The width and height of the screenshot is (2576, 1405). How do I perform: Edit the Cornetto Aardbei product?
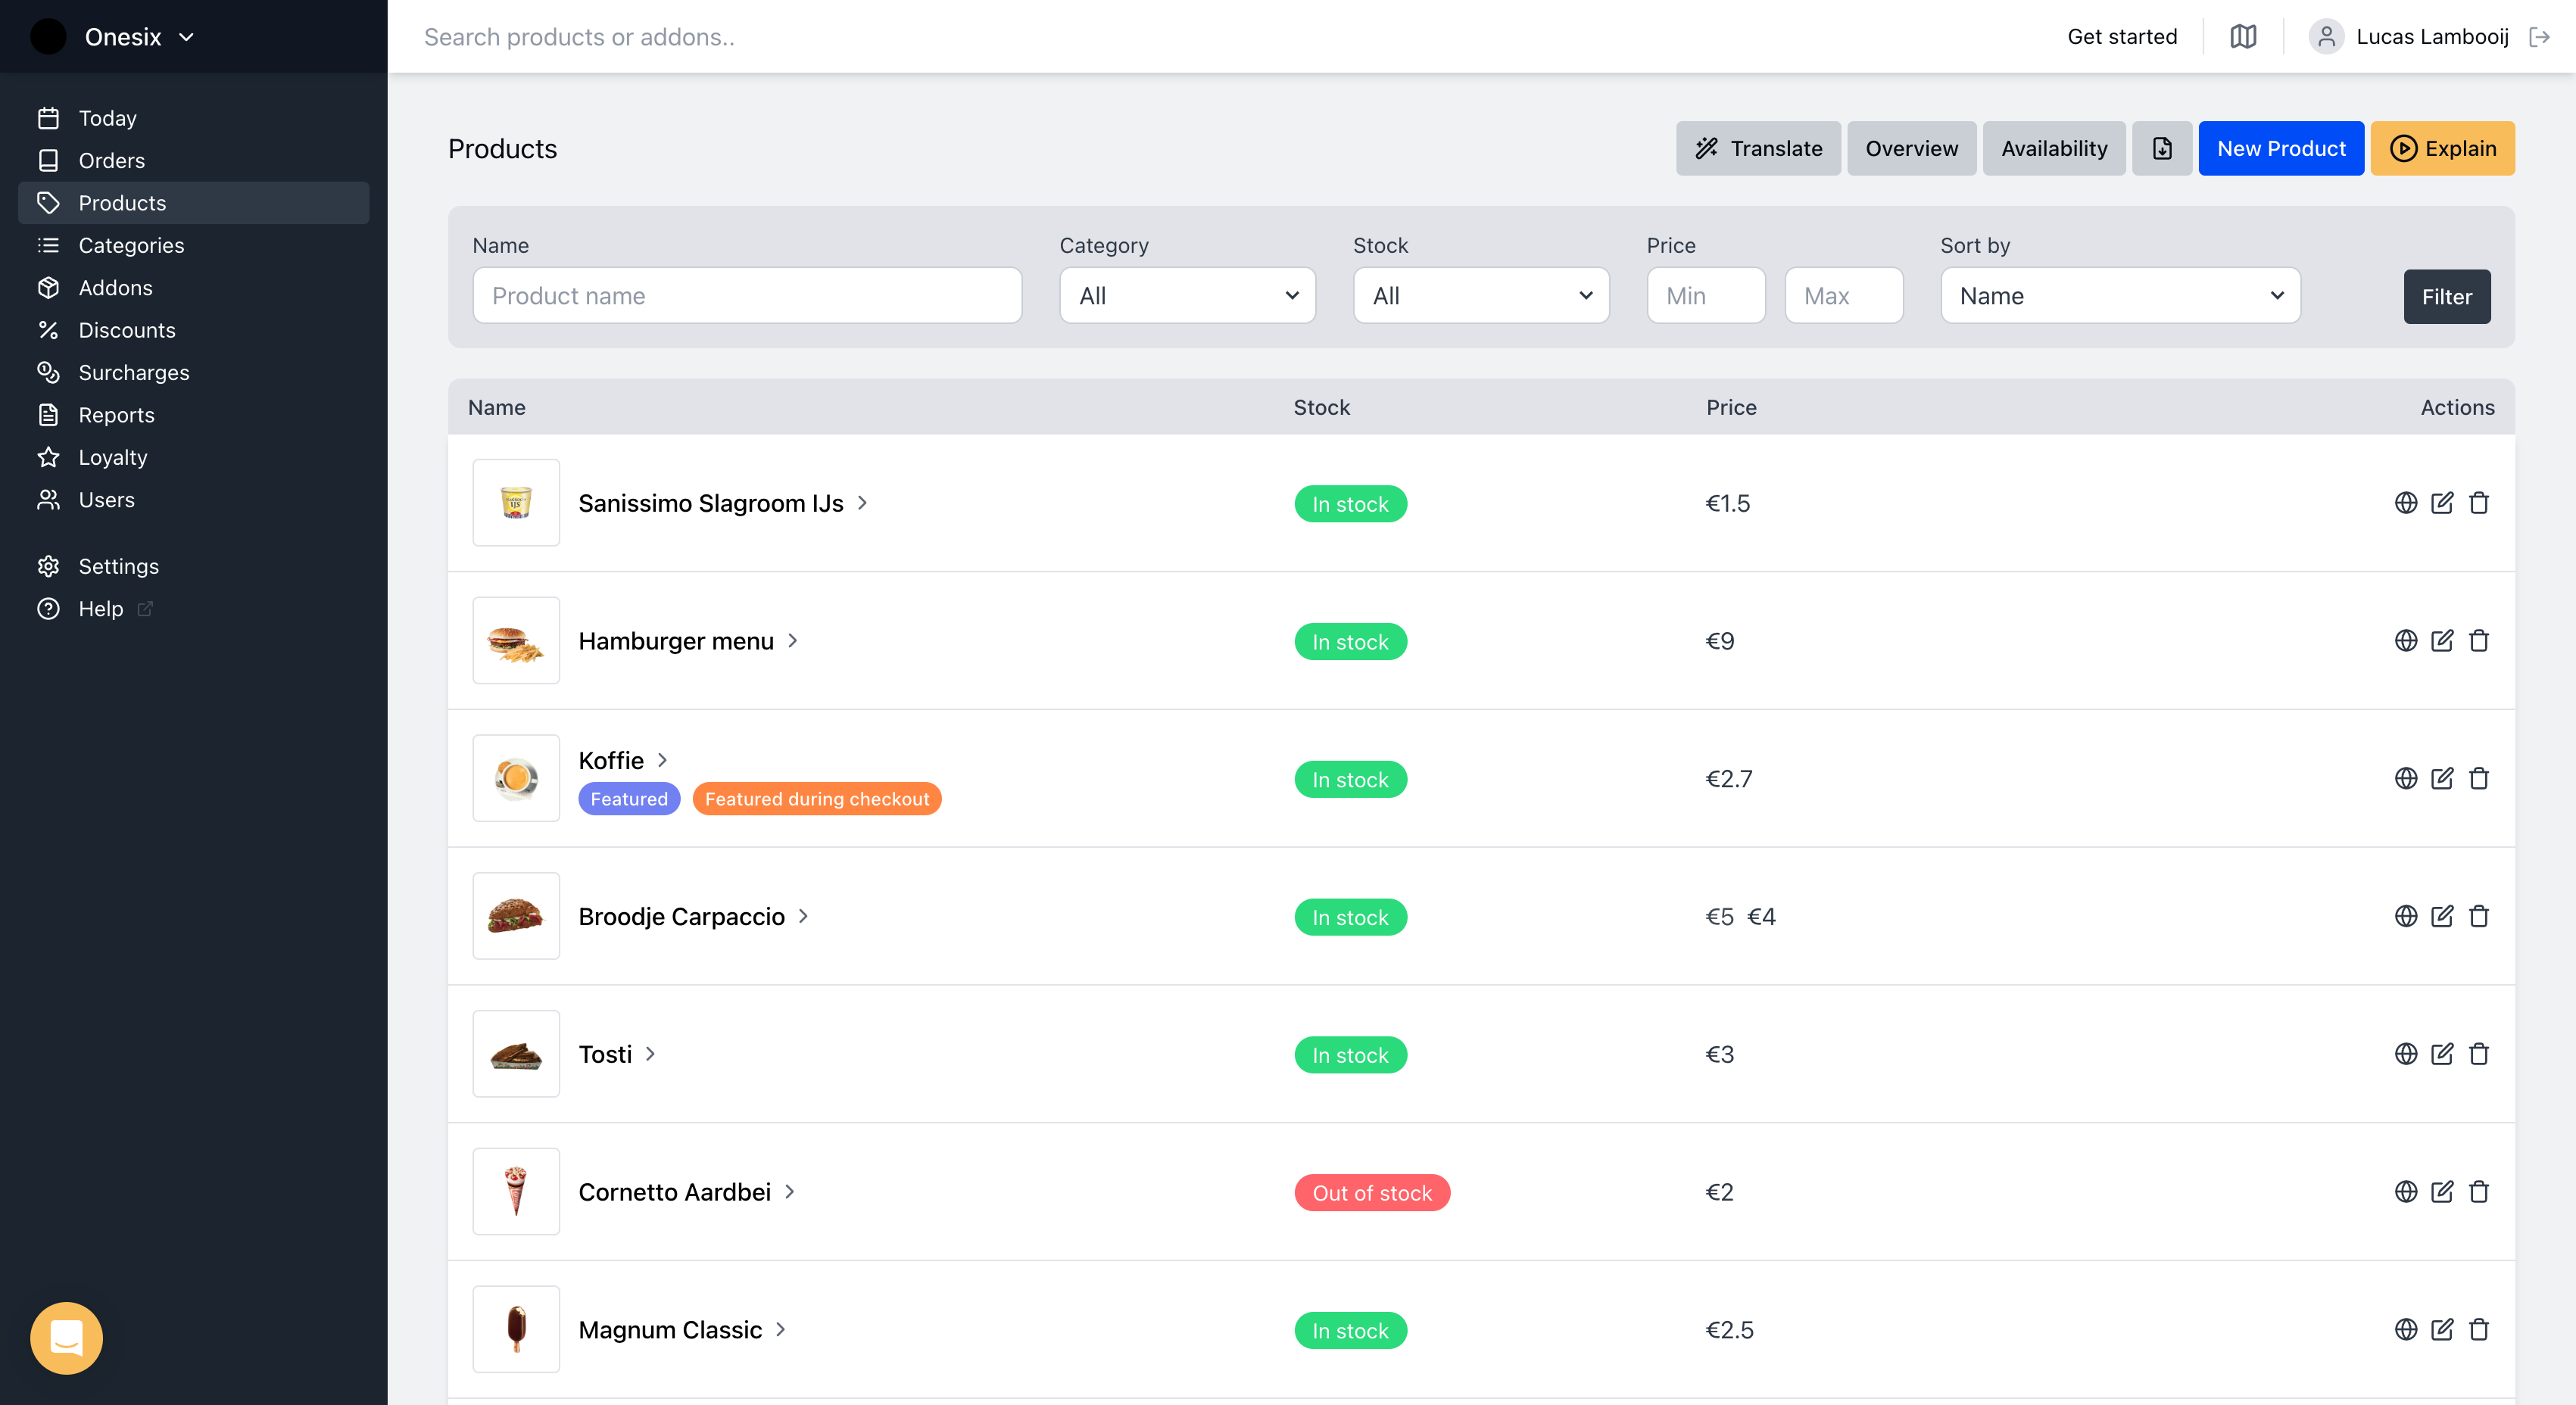[2442, 1192]
